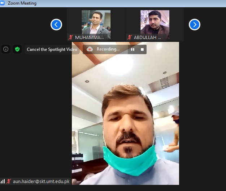Click muted mic icon next to aun.haider email
Image resolution: width=226 pixels, height=191 pixels.
[9, 181]
